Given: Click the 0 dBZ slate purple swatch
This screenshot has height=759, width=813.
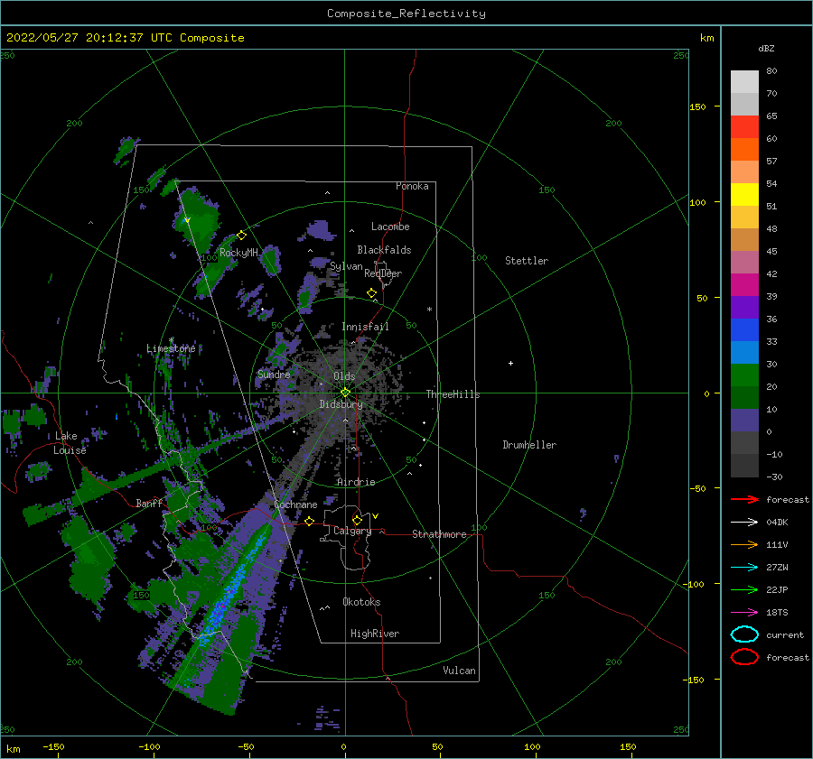Looking at the screenshot, I should (744, 421).
